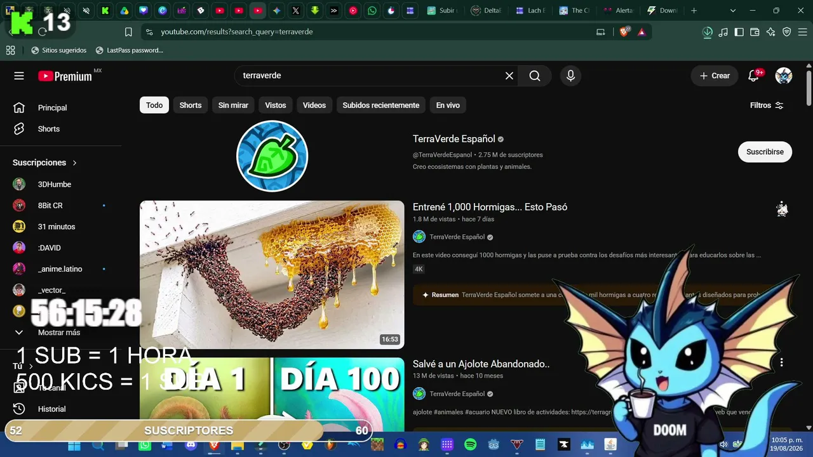Bookmark this page in address bar
Image resolution: width=813 pixels, height=457 pixels.
pyautogui.click(x=128, y=32)
